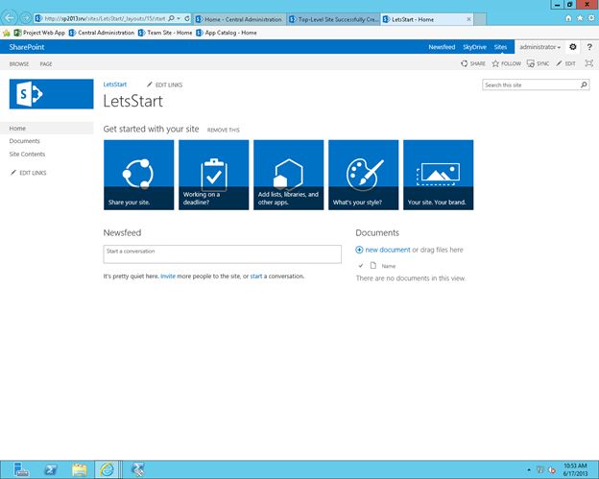Open the address bar dropdown arrow
The image size is (599, 479).
coord(179,18)
